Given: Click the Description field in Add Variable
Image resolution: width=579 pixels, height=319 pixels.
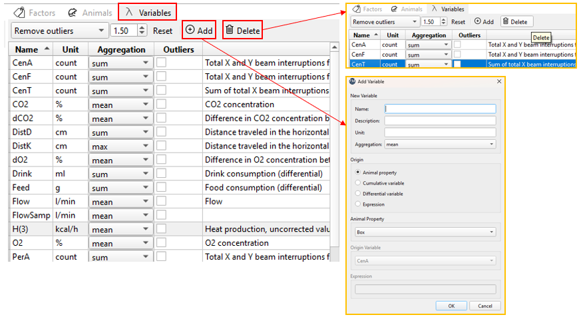Looking at the screenshot, I should 440,121.
